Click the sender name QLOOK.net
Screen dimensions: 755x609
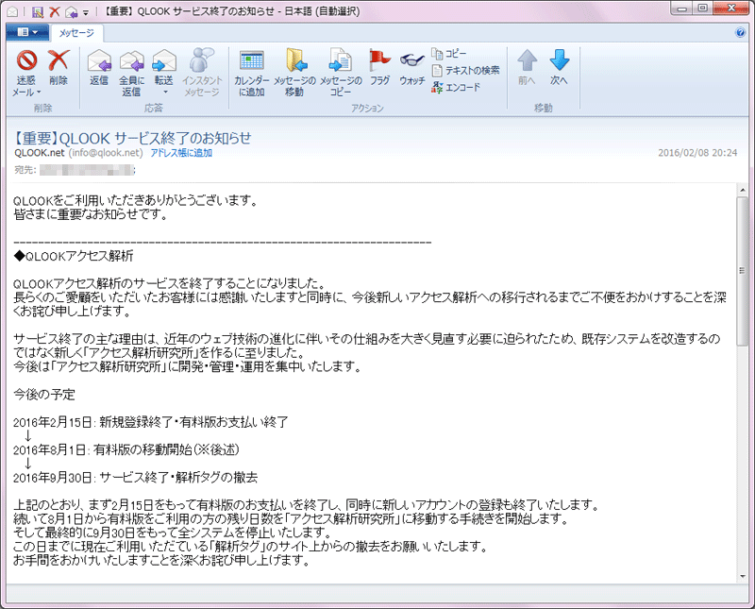pos(40,153)
